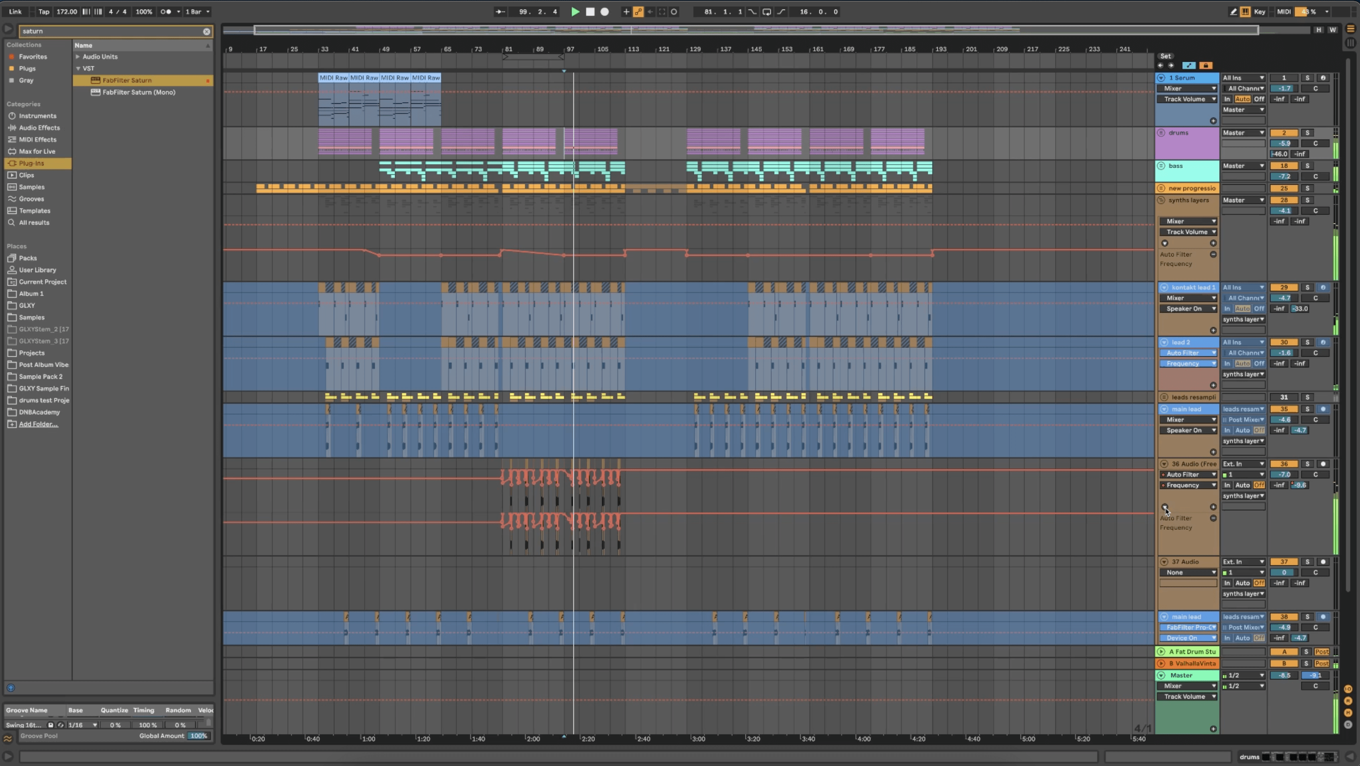Start playback with the Play button
The image size is (1360, 766).
click(x=575, y=12)
